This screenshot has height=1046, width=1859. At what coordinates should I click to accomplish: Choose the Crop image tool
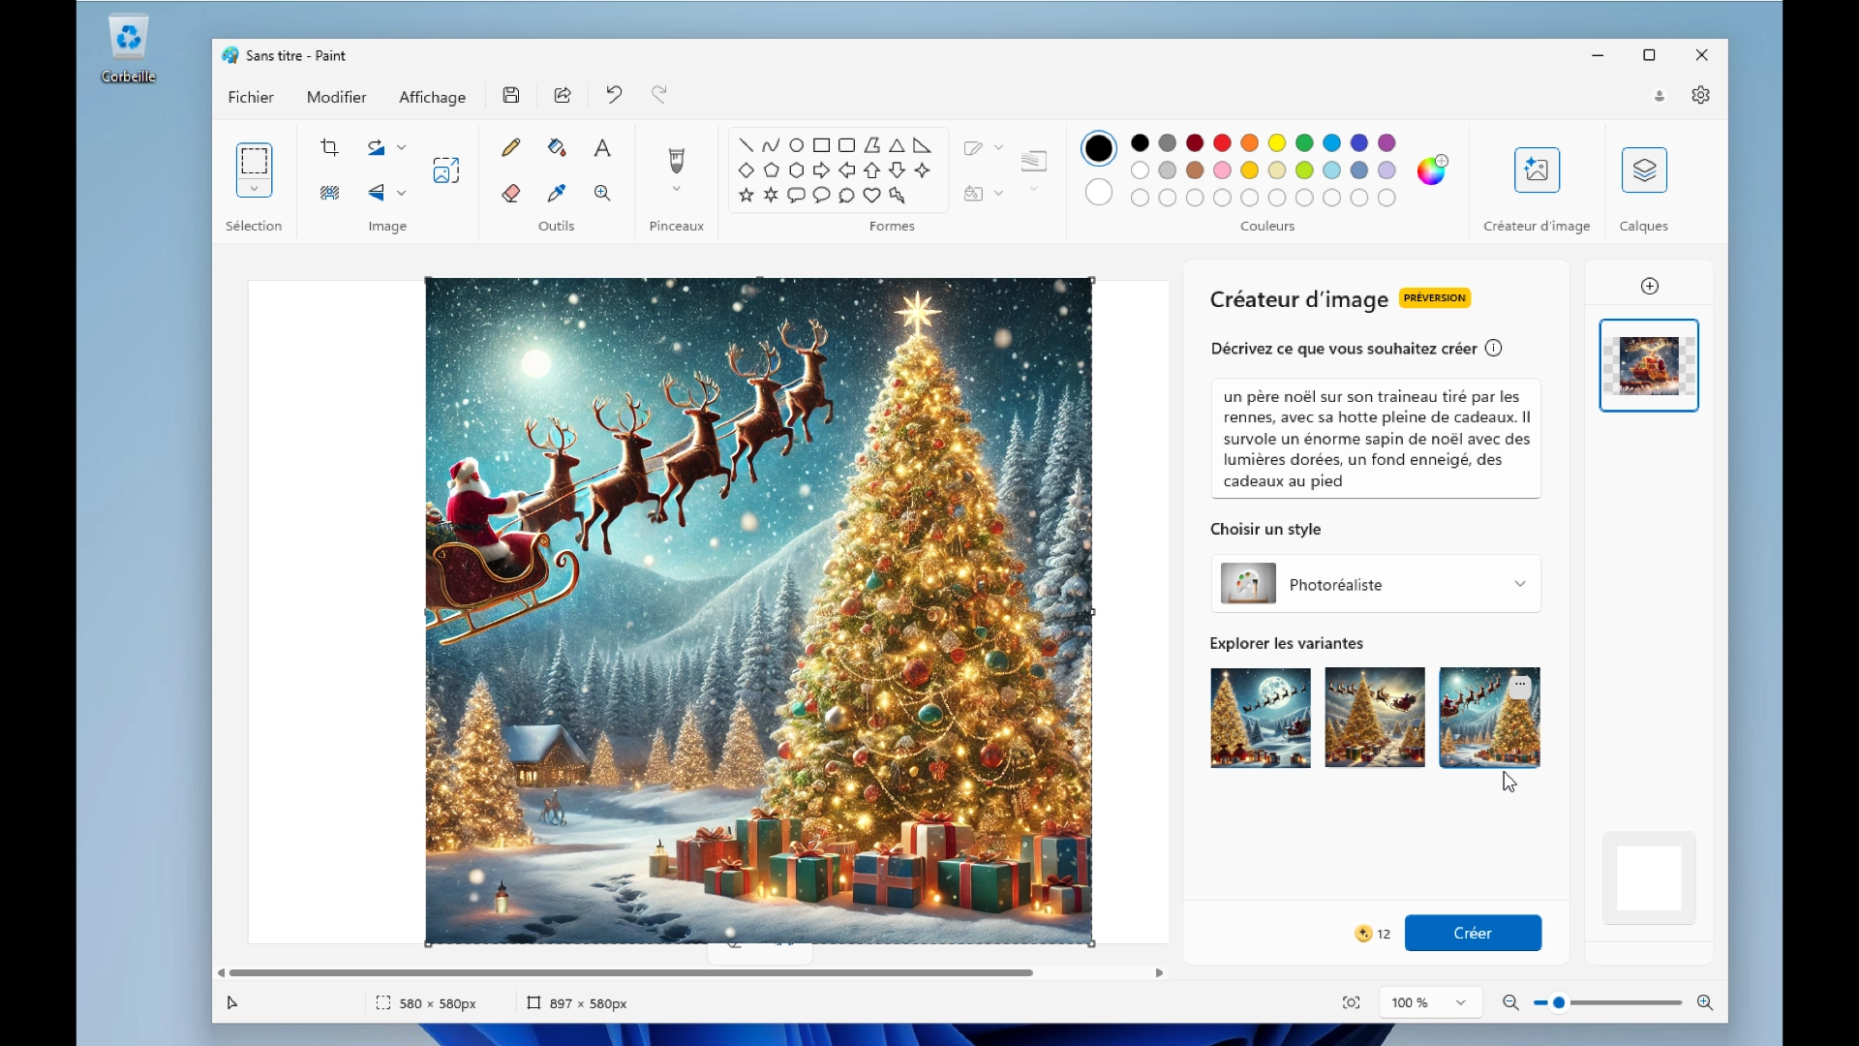click(x=329, y=147)
